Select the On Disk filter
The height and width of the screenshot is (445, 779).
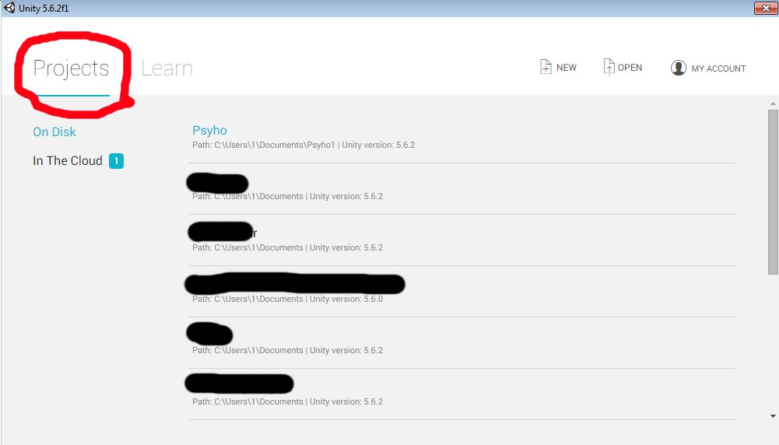pos(54,131)
